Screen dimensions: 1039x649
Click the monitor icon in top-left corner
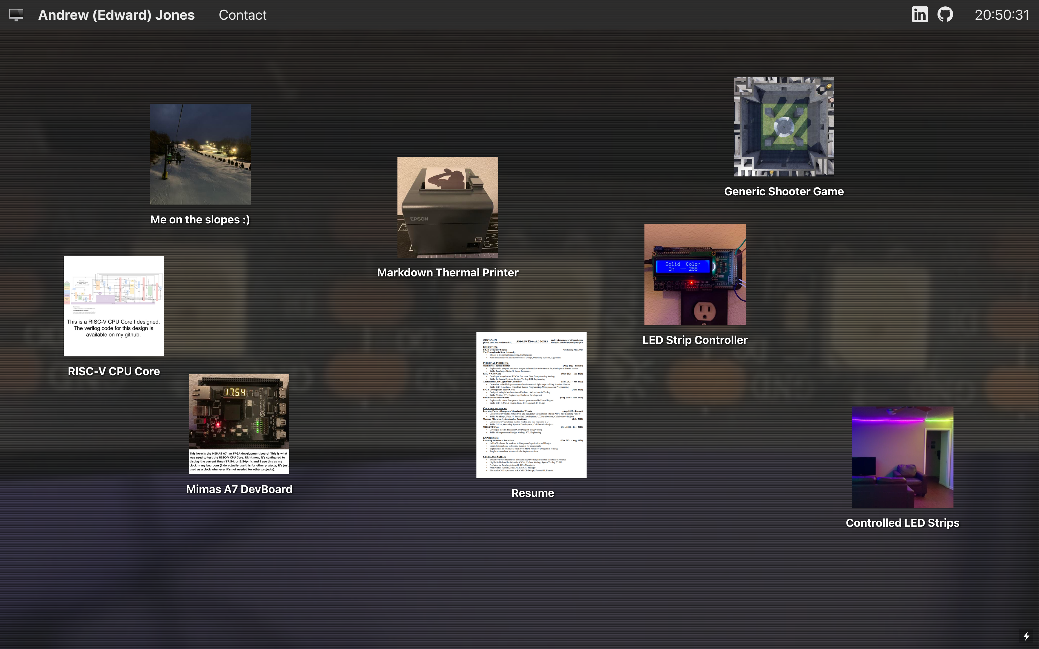pyautogui.click(x=16, y=14)
